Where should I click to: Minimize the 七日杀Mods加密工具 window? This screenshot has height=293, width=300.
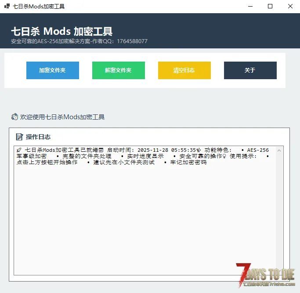pyautogui.click(x=250, y=6)
